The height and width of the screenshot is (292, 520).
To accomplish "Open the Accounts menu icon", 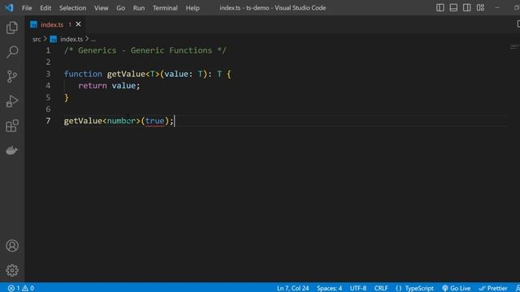I will tap(12, 246).
